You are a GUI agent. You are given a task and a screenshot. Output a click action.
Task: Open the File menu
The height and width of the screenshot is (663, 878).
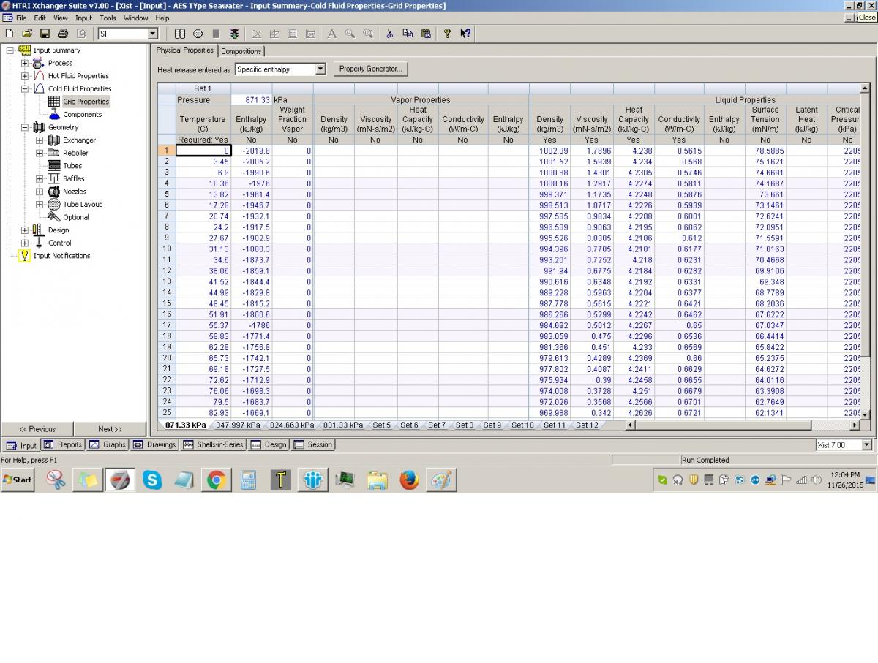[x=20, y=18]
